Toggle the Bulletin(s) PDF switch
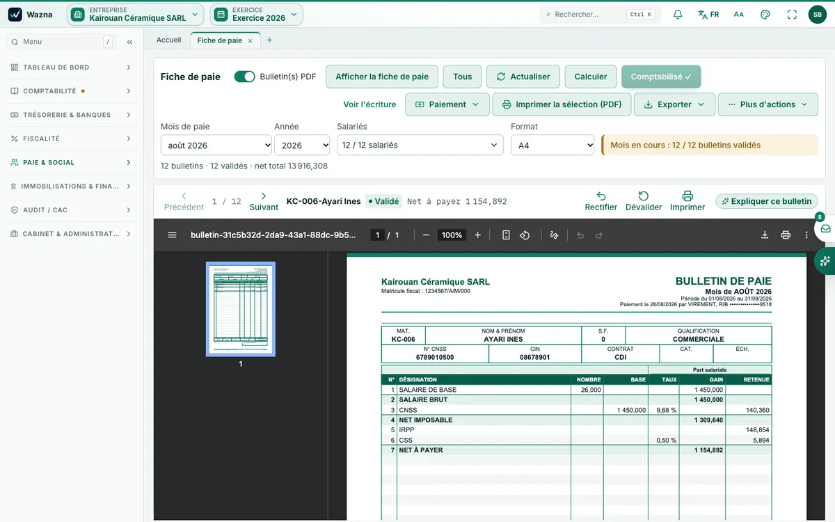This screenshot has width=835, height=522. tap(244, 77)
